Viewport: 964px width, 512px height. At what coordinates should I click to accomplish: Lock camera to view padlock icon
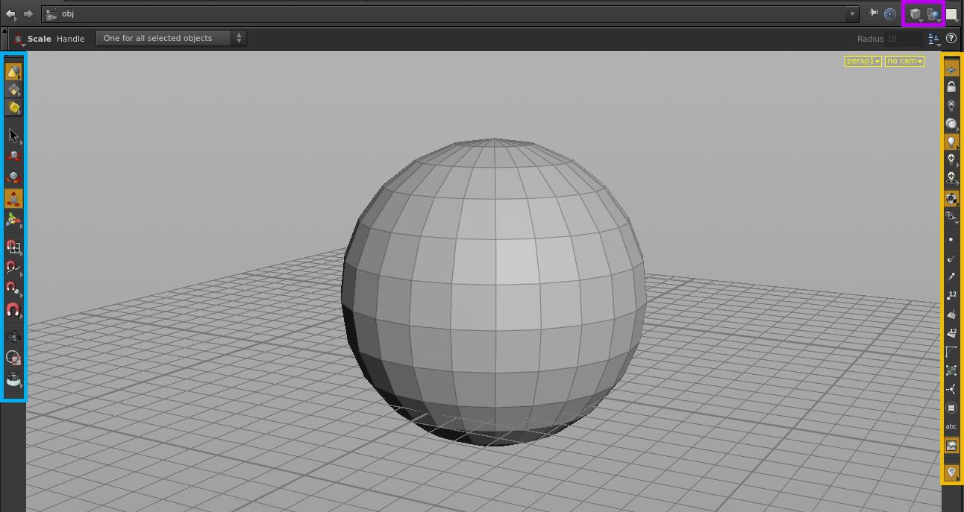[951, 87]
